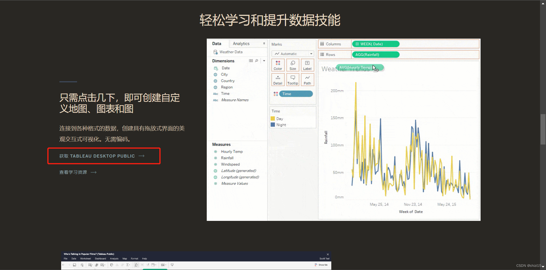Click the back arrow in bottom toolbar
Viewport: 546px width, 270px height.
63,265
